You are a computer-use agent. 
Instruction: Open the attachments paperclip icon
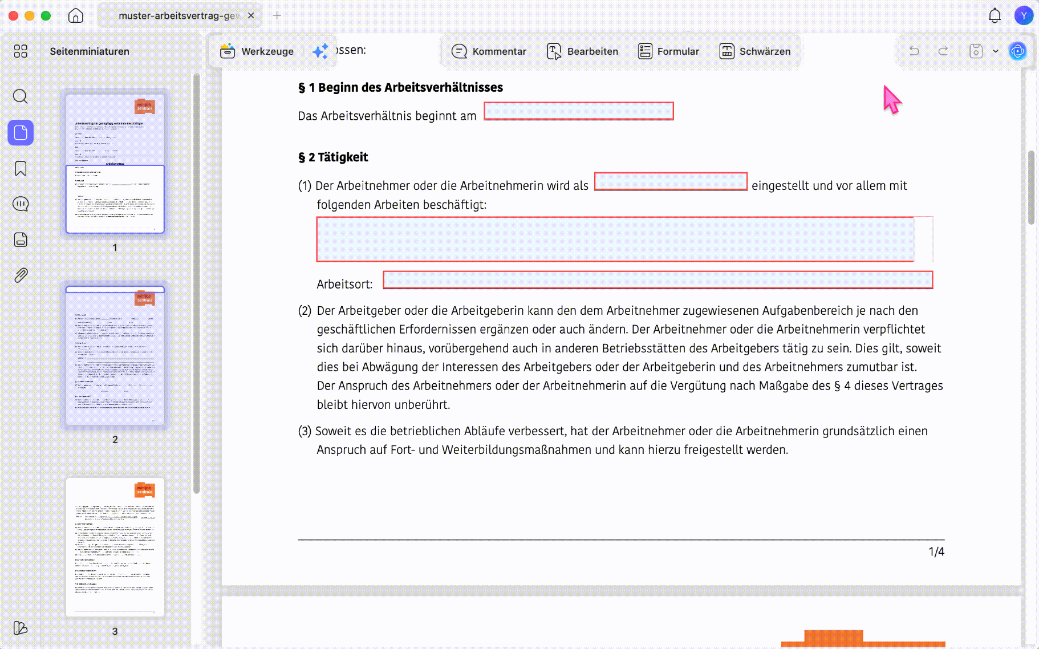21,275
